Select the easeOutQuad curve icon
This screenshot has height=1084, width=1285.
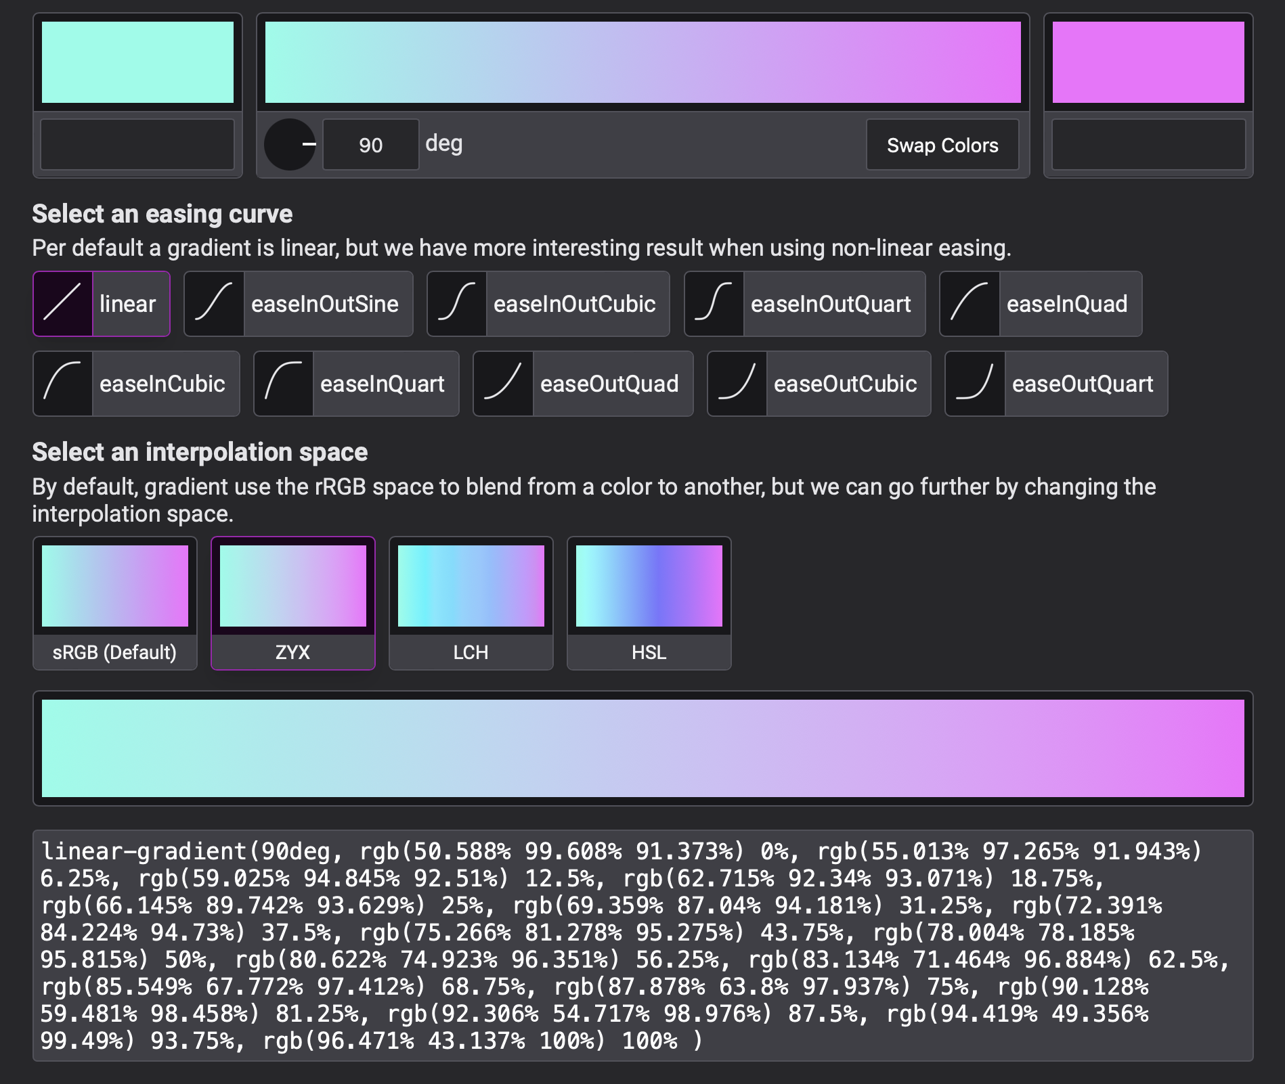pyautogui.click(x=503, y=384)
